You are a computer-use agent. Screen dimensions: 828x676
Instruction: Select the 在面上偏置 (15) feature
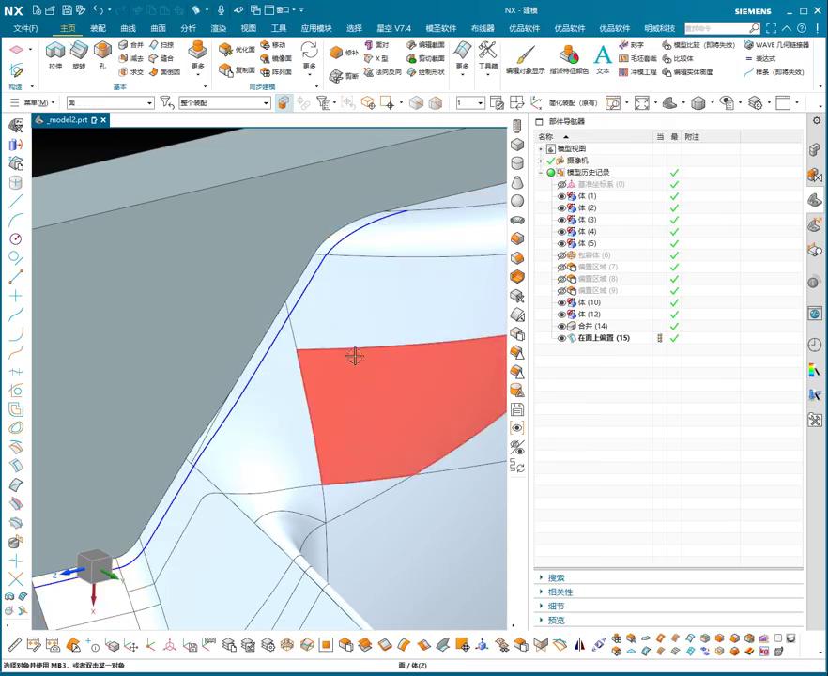tap(603, 338)
